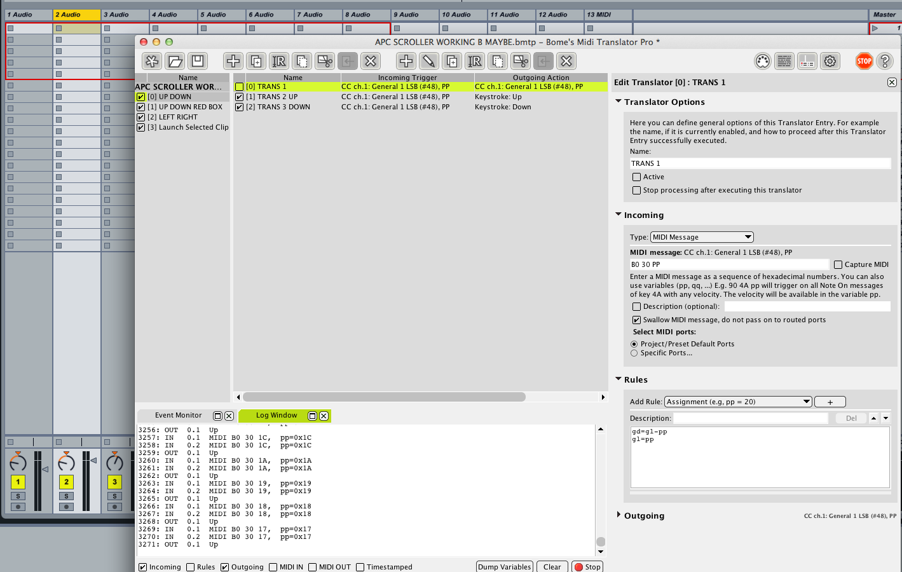Rename the selected translator
902x572 pixels.
(x=475, y=61)
